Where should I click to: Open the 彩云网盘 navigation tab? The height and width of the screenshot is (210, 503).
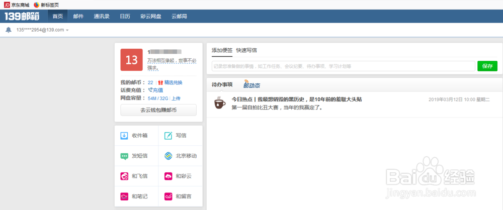[151, 17]
